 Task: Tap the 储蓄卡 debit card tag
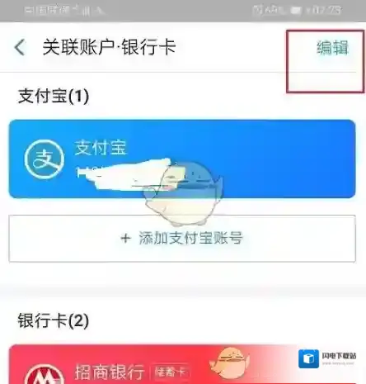click(171, 372)
